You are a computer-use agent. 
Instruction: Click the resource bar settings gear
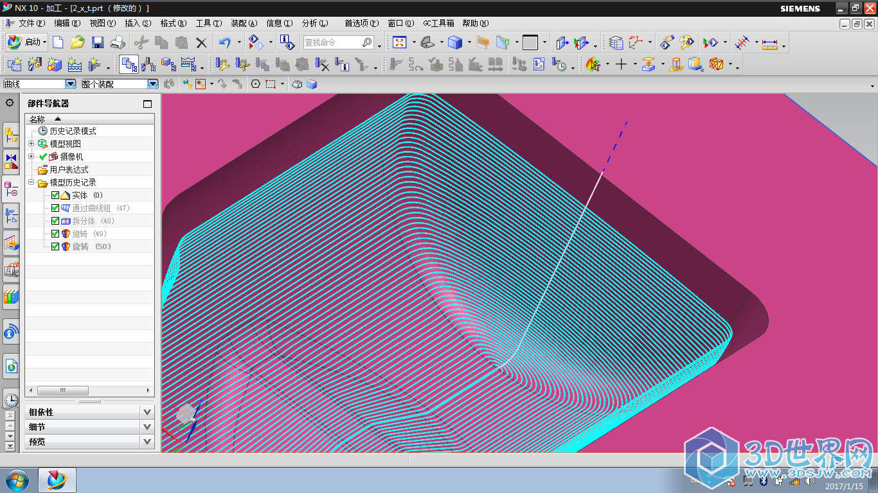coord(10,103)
